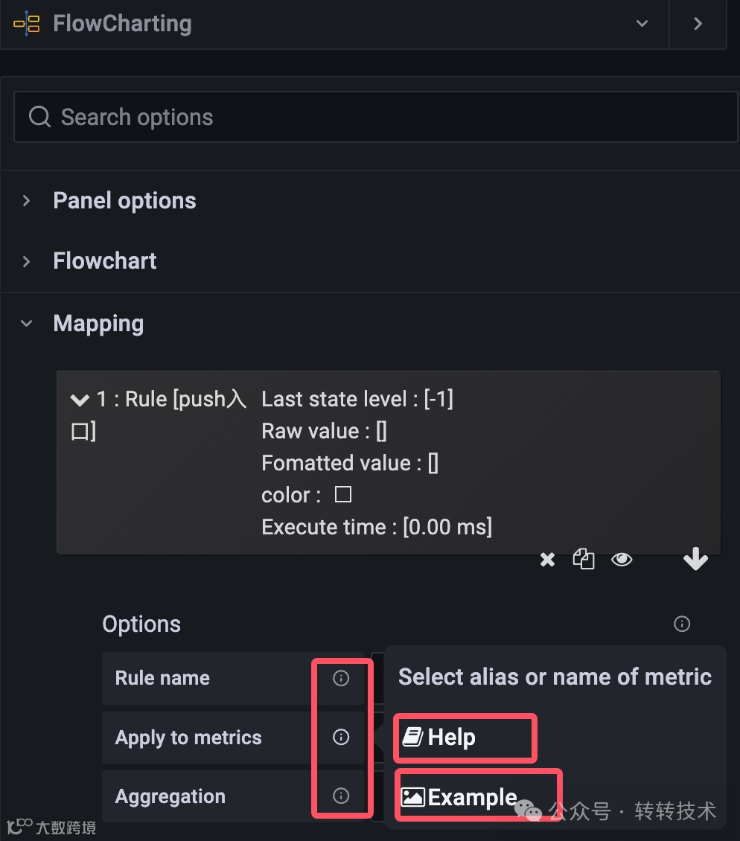The width and height of the screenshot is (740, 841).
Task: Open the FlowCharting visualization dropdown
Action: [642, 24]
